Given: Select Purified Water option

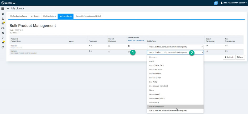Looking at the screenshot, I should click(x=175, y=78).
